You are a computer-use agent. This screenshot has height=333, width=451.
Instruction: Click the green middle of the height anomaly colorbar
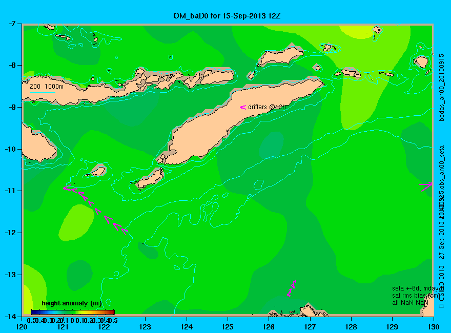(73, 312)
